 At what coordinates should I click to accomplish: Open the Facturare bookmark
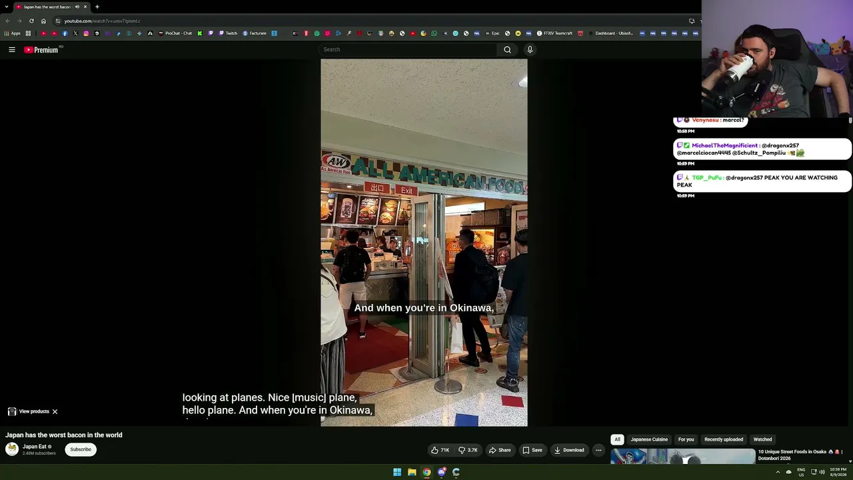point(255,33)
